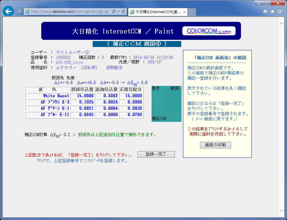287x220 pixels.
Task: Click the 補正CCM計算 ΔE00= 0.2 result text
Action: 47,135
